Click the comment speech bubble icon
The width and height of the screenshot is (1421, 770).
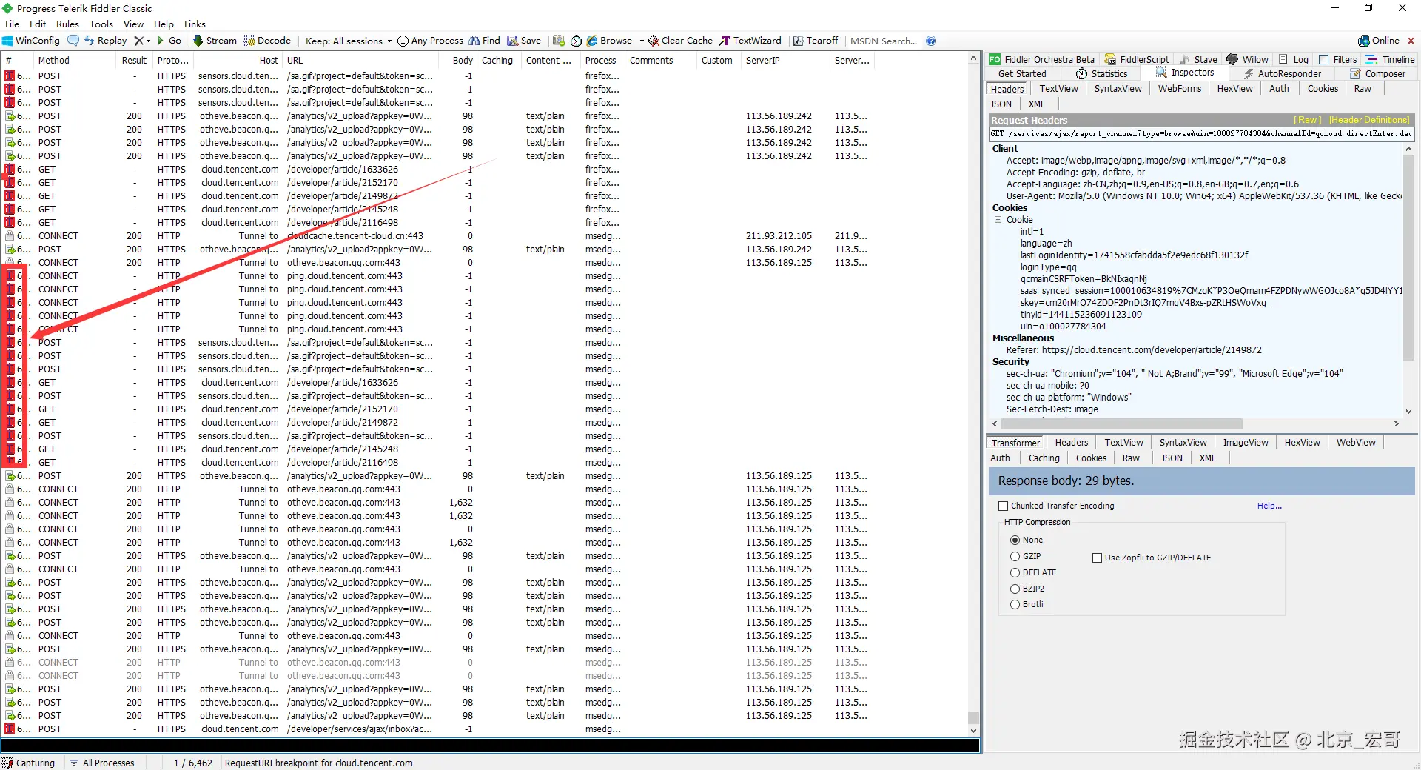(x=73, y=41)
